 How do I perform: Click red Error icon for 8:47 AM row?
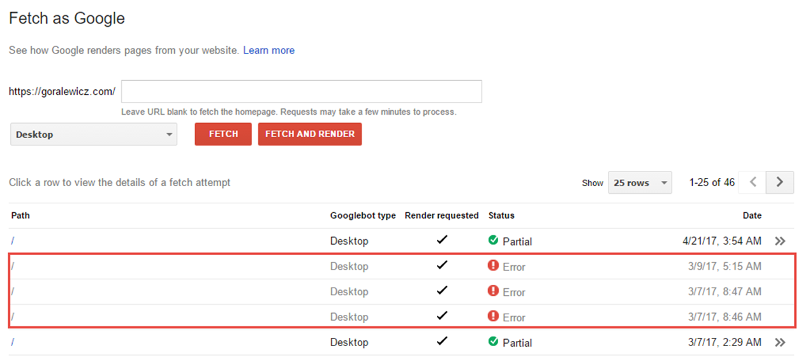pyautogui.click(x=493, y=291)
